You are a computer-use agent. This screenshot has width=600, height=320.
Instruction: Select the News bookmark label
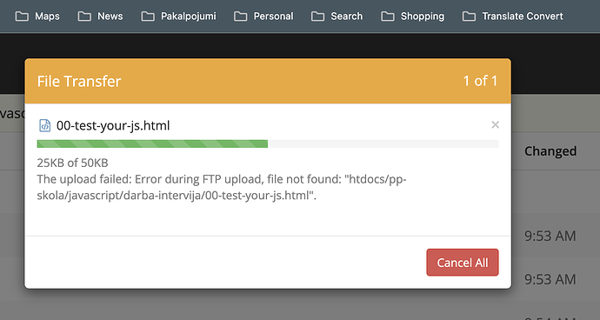click(x=110, y=16)
